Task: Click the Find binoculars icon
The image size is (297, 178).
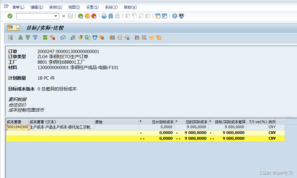Action: pyautogui.click(x=111, y=16)
